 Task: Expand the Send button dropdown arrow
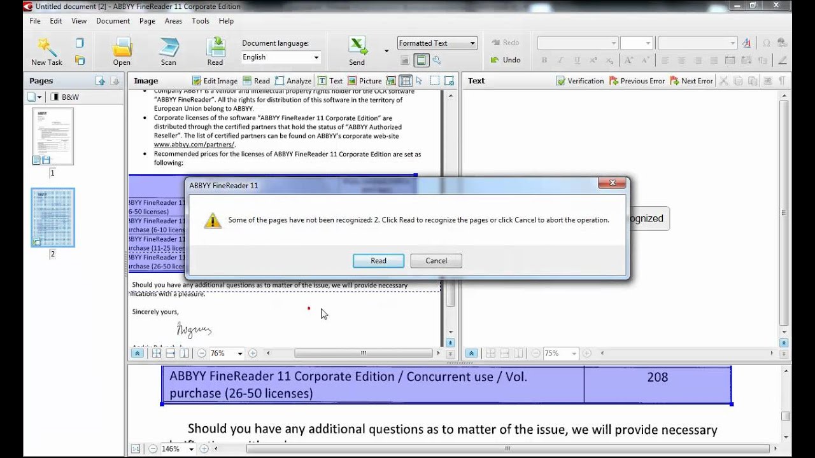(386, 51)
